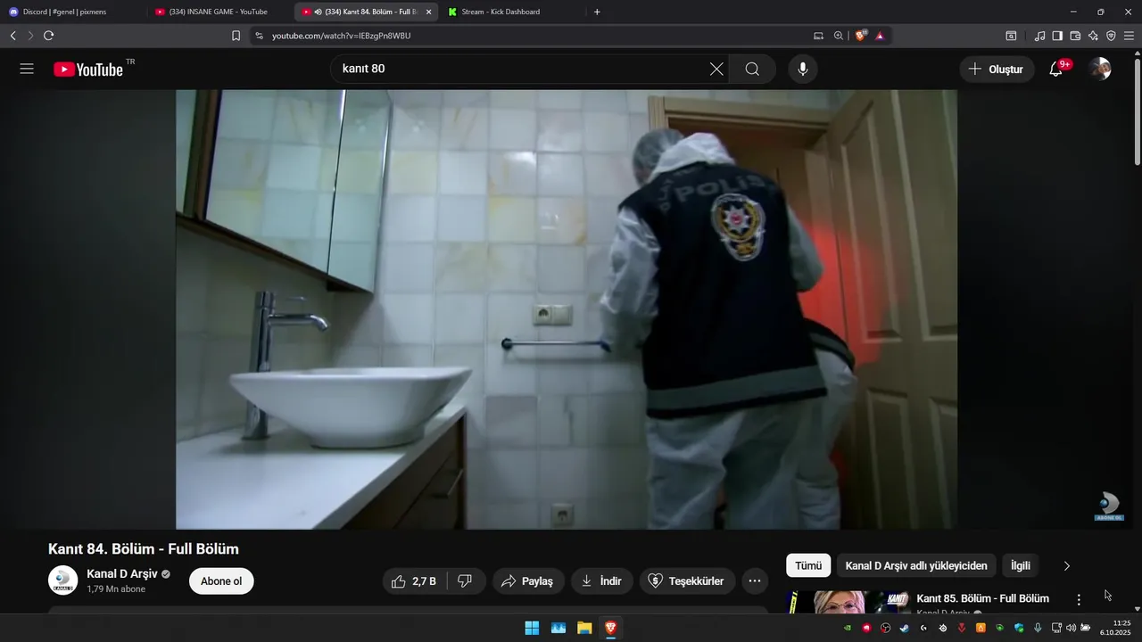Start voice search with the microphone
1142x642 pixels.
point(802,69)
